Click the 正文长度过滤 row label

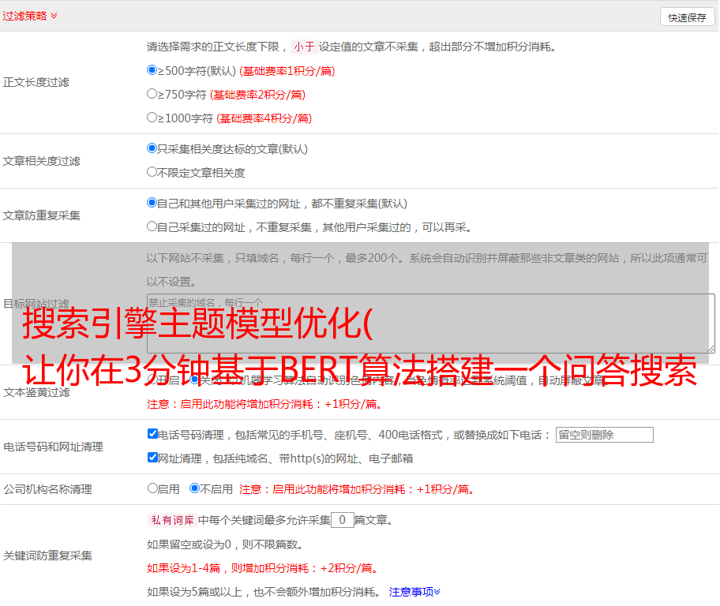point(36,82)
